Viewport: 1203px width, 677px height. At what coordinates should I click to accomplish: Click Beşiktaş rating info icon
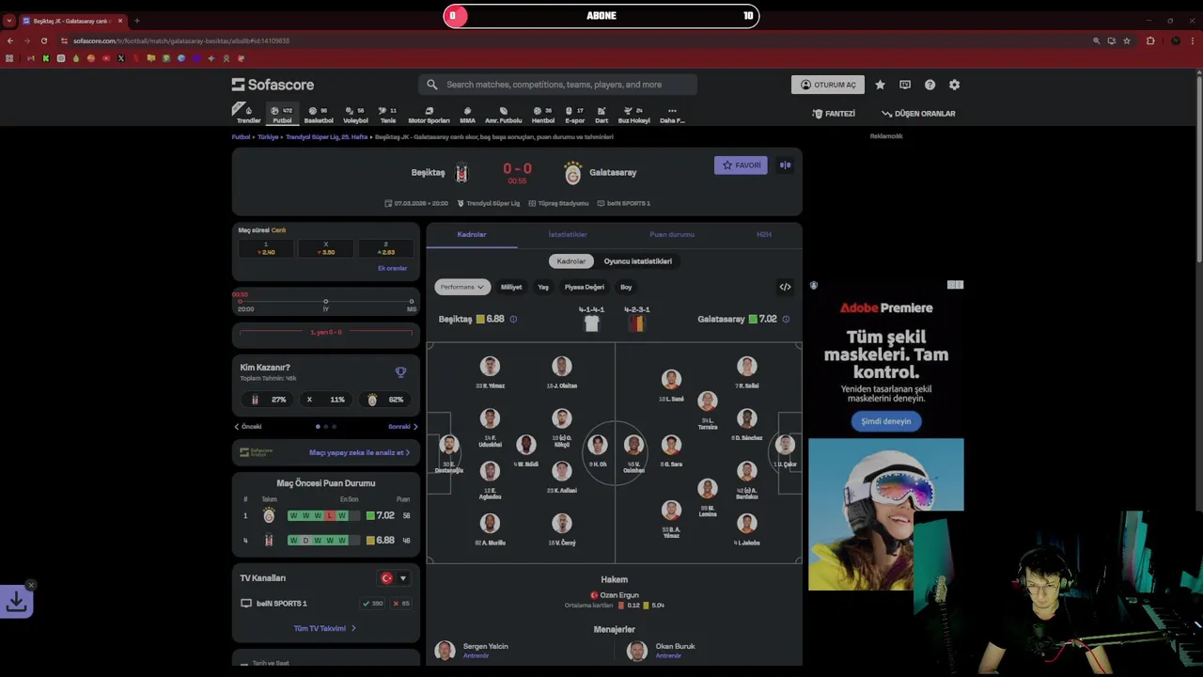click(513, 319)
